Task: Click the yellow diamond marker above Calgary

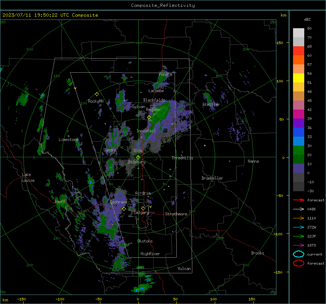Action: click(x=143, y=208)
